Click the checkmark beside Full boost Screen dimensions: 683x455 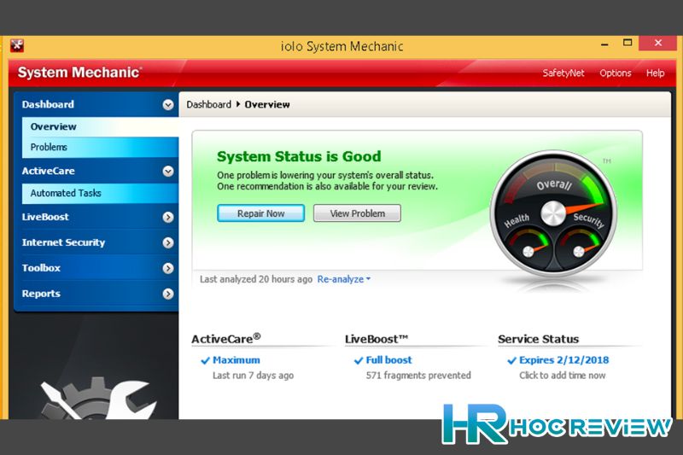click(x=359, y=360)
